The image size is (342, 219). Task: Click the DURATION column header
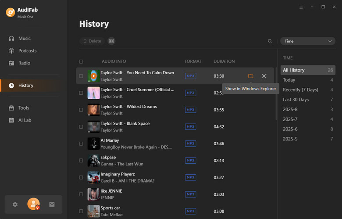pos(224,61)
